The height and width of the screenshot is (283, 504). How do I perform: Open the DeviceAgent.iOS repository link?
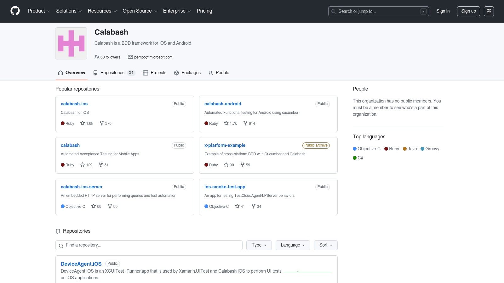(x=81, y=264)
